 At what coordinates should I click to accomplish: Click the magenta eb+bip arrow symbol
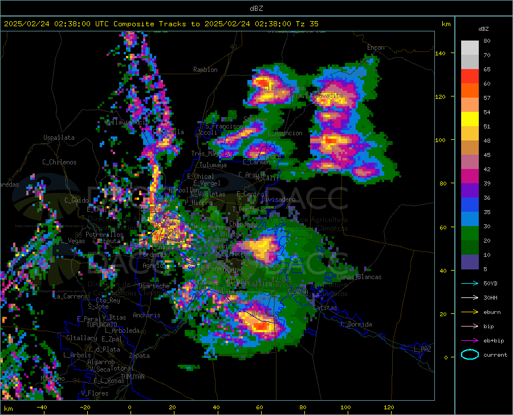click(x=470, y=341)
